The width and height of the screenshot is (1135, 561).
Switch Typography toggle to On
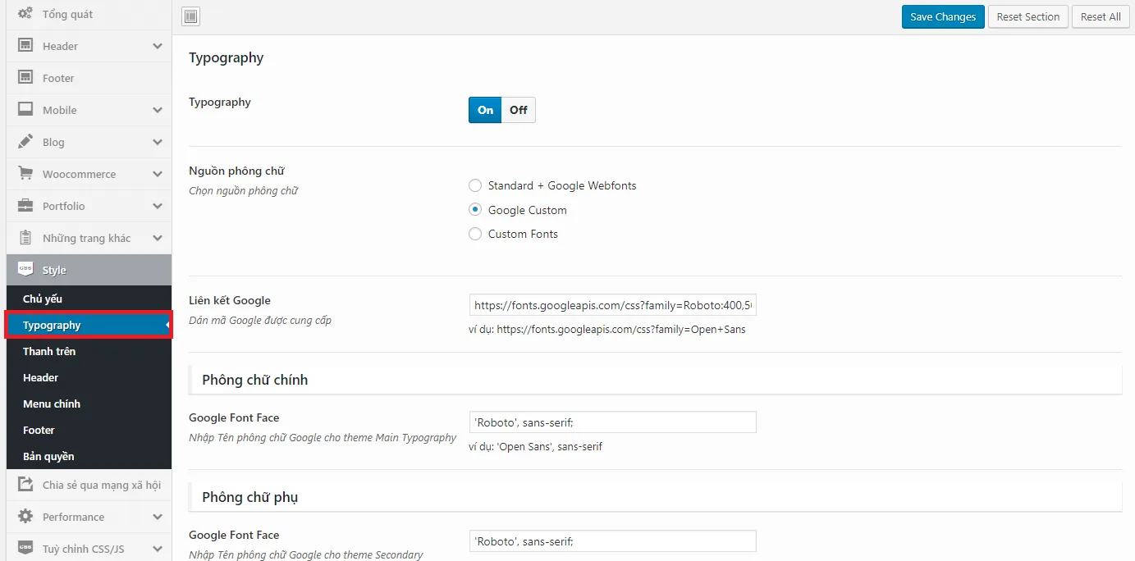coord(485,110)
